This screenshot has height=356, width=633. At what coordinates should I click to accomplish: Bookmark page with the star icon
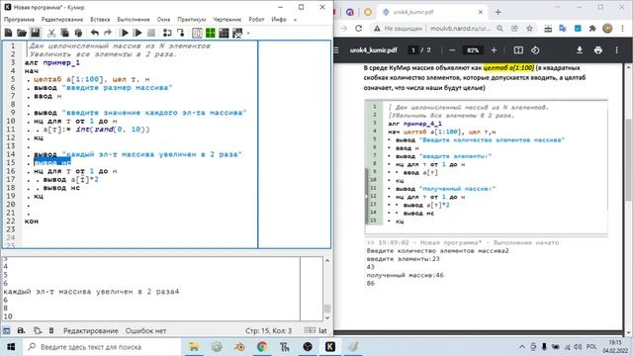(x=529, y=29)
